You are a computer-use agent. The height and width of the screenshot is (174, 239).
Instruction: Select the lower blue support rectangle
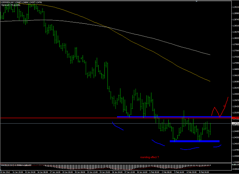[195, 141]
